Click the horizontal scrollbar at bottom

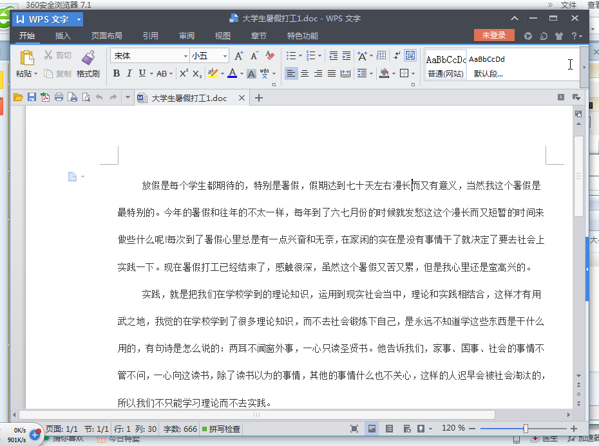click(x=257, y=414)
